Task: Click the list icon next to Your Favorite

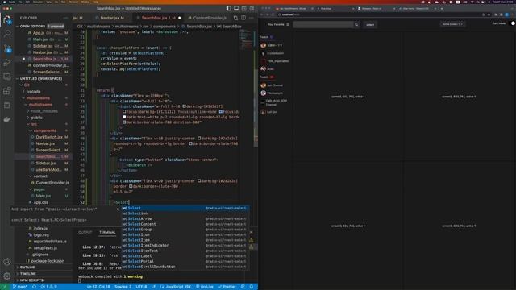Action: pos(288,24)
